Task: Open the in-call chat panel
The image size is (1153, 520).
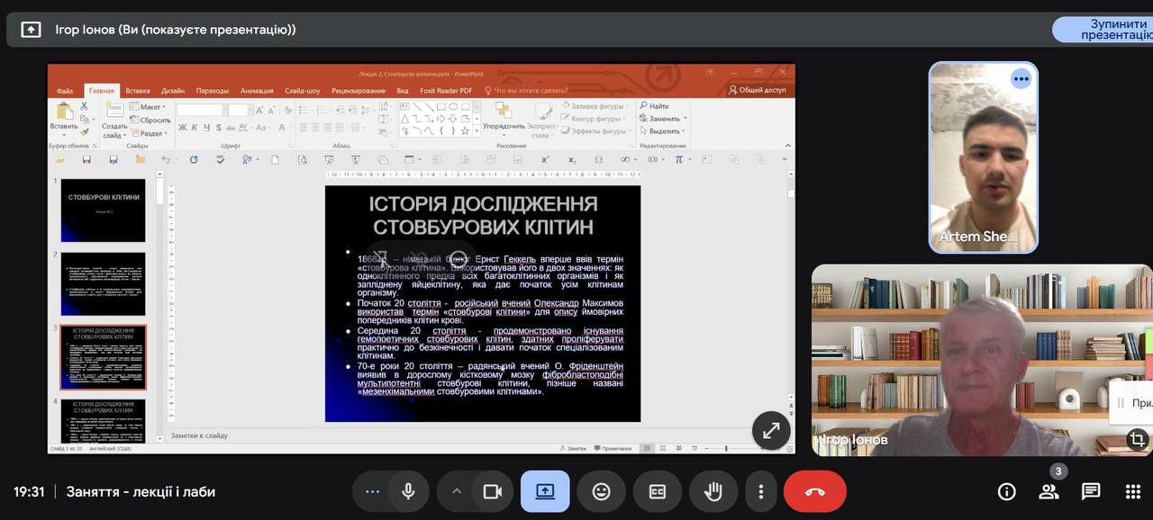Action: click(x=1091, y=491)
